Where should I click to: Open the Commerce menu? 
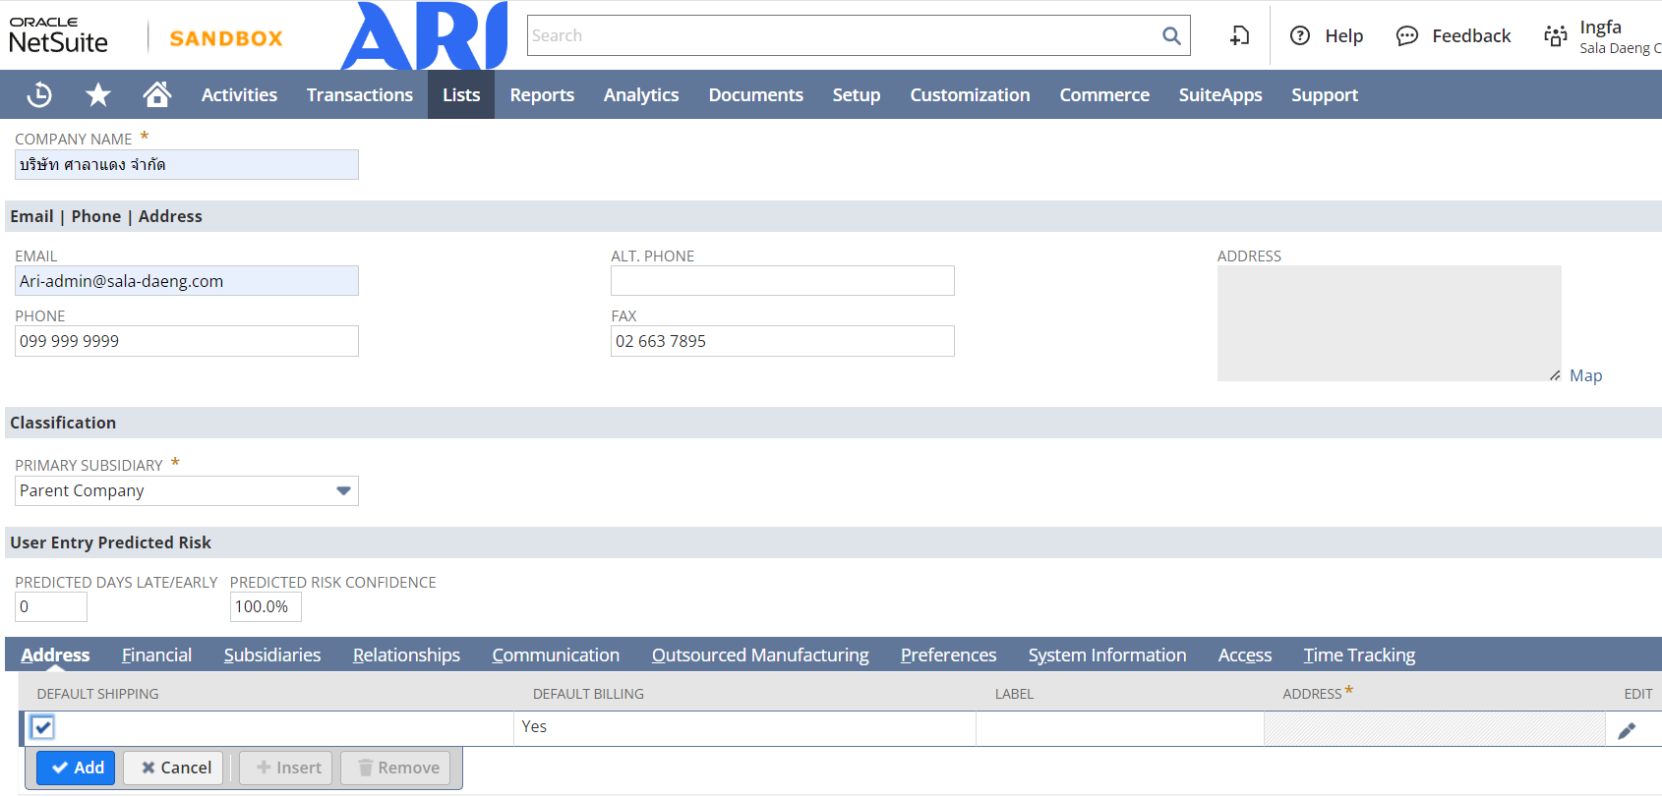[1104, 94]
